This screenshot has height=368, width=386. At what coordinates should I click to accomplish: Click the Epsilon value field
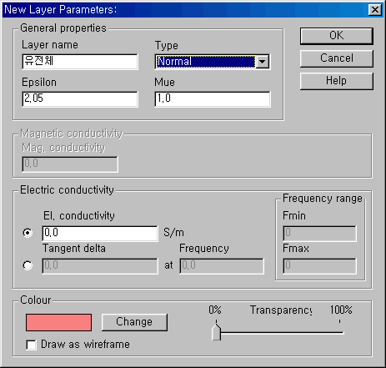[80, 99]
